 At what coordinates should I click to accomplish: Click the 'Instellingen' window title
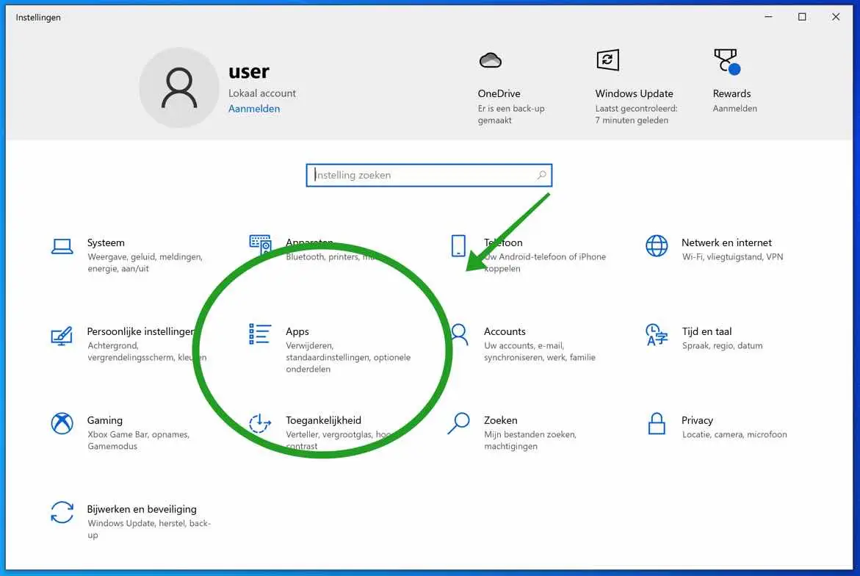coord(38,18)
